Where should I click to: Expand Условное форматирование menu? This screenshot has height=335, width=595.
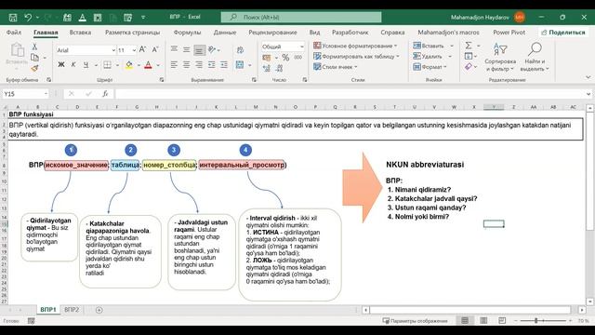(355, 46)
